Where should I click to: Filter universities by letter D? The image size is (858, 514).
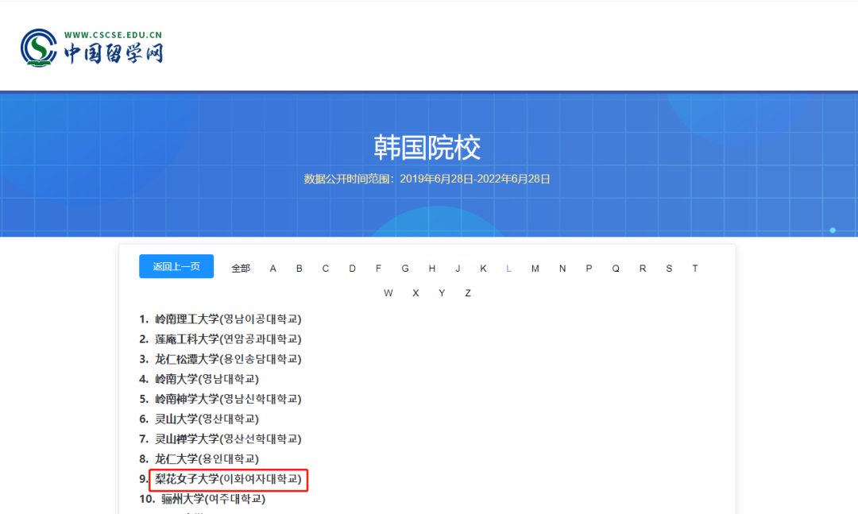click(353, 269)
